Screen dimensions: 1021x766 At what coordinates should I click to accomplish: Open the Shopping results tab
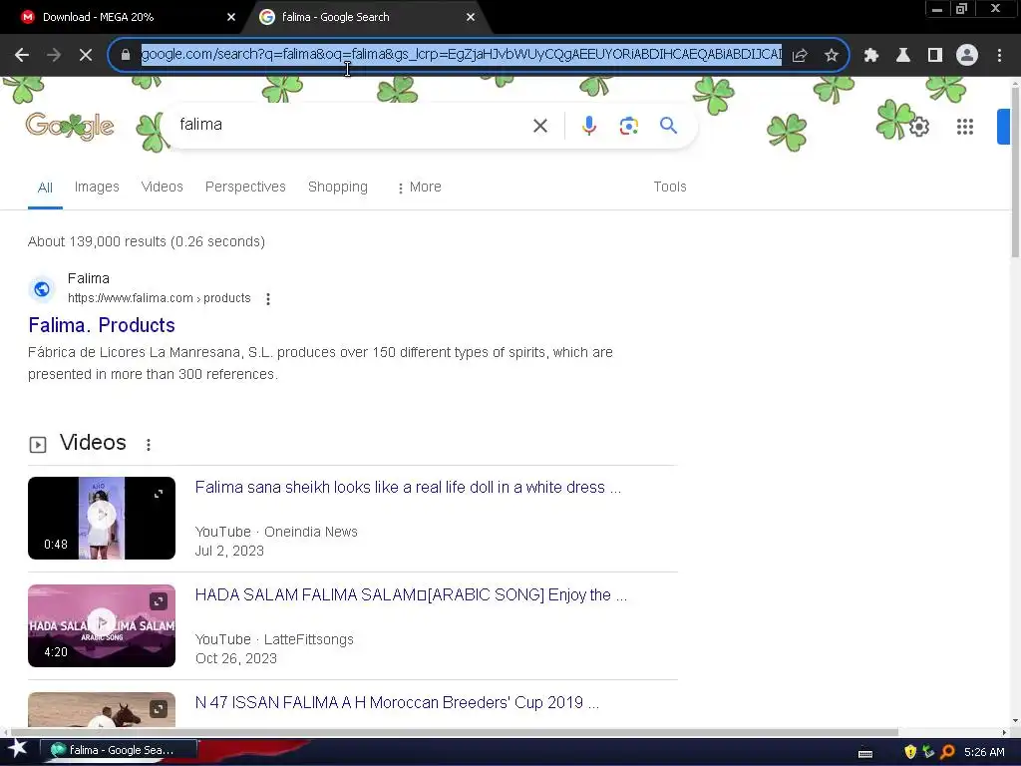coord(337,187)
